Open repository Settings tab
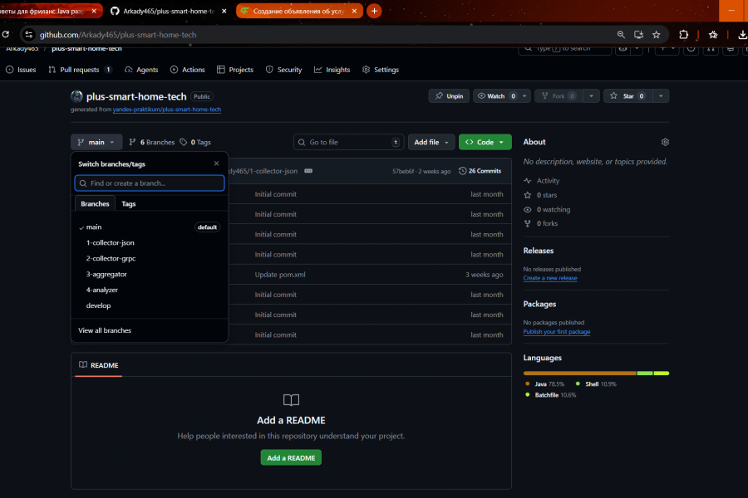This screenshot has width=748, height=498. [x=381, y=70]
